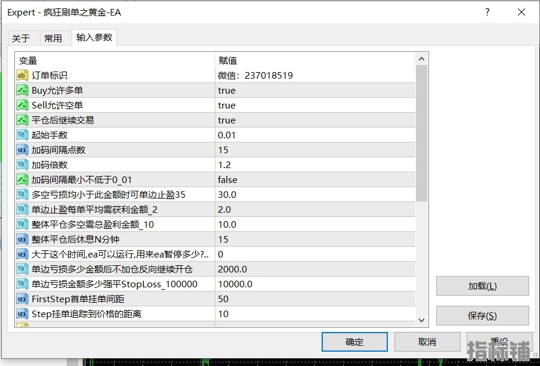This screenshot has width=540, height=366.
Task: Select the 加码间隔点数 label
Action: (58, 150)
